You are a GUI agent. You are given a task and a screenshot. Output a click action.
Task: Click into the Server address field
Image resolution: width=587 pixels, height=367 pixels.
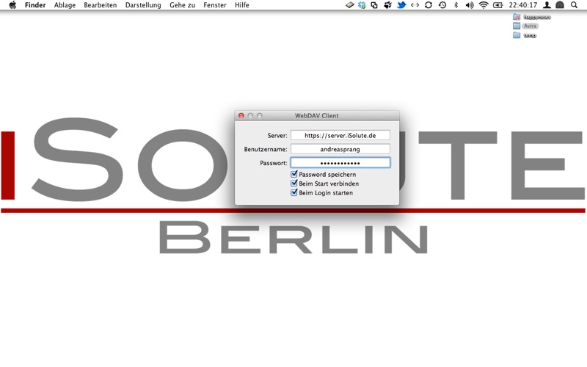340,136
